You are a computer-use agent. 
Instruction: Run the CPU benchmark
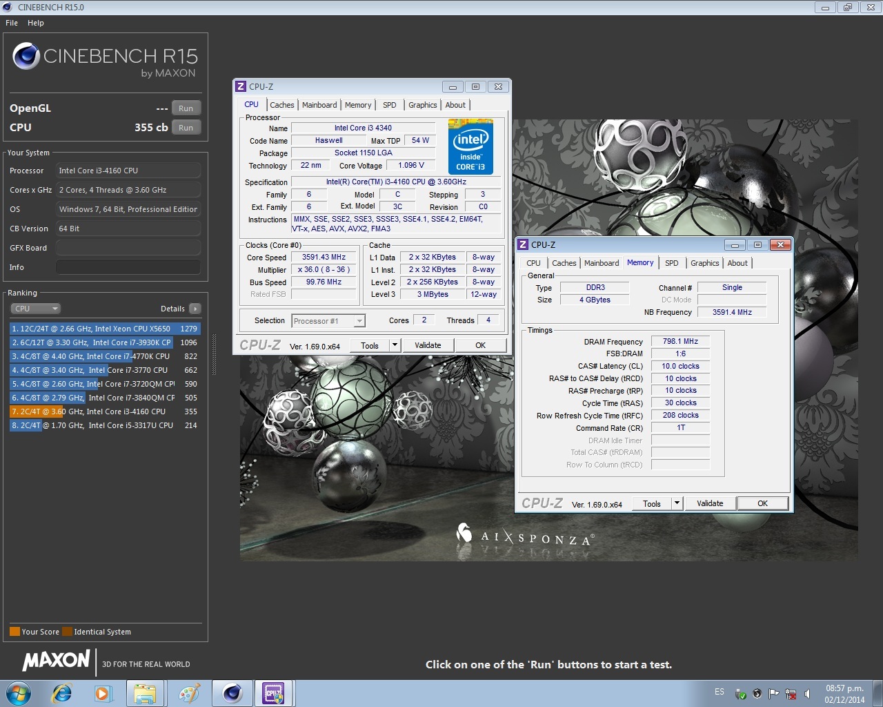pos(186,128)
